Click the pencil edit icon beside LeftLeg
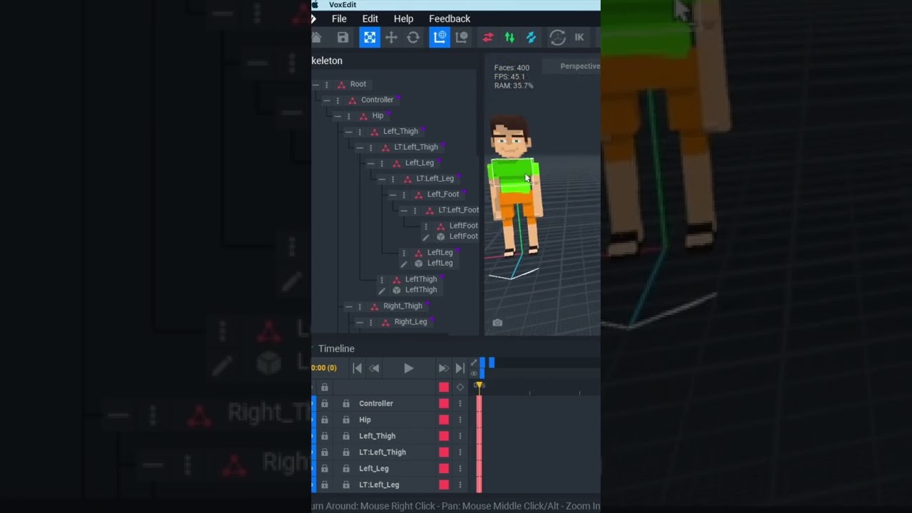912x513 pixels. point(403,264)
